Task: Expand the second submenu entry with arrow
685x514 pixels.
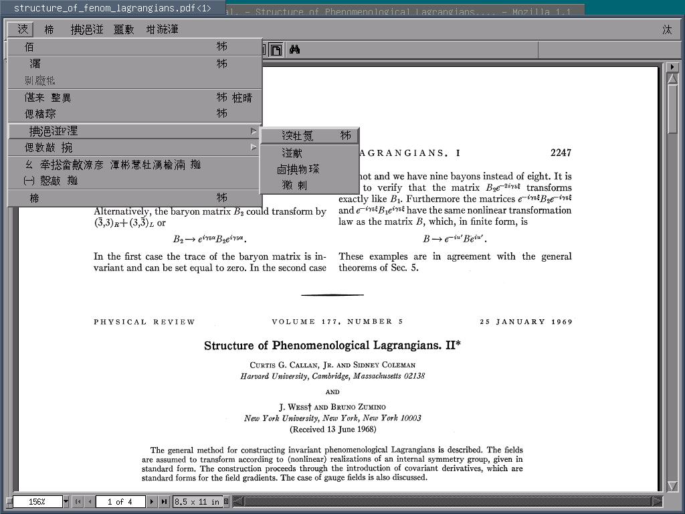Action: tap(134, 147)
